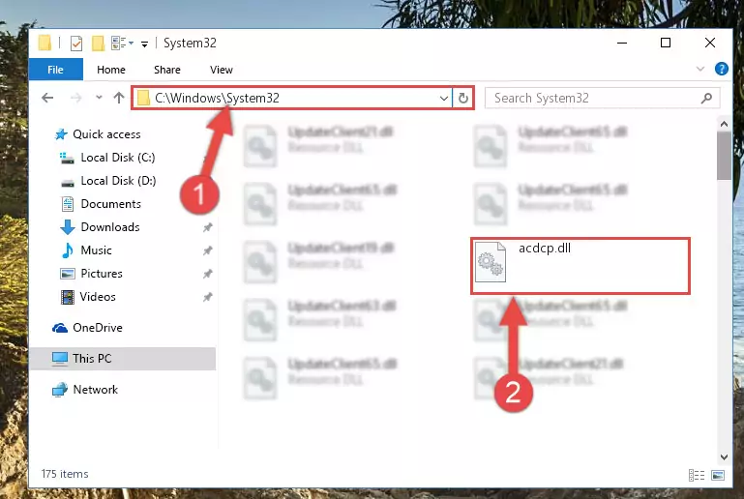Click the acdcp.dll gear file icon
This screenshot has width=744, height=499.
491,262
